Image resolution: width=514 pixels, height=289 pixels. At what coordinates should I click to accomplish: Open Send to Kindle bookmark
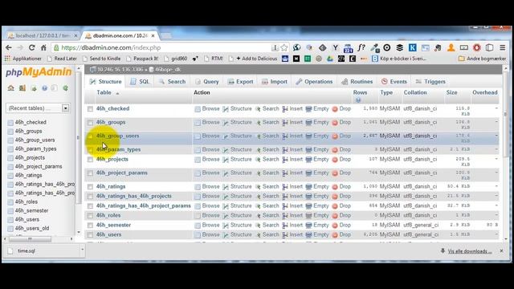coord(101,59)
